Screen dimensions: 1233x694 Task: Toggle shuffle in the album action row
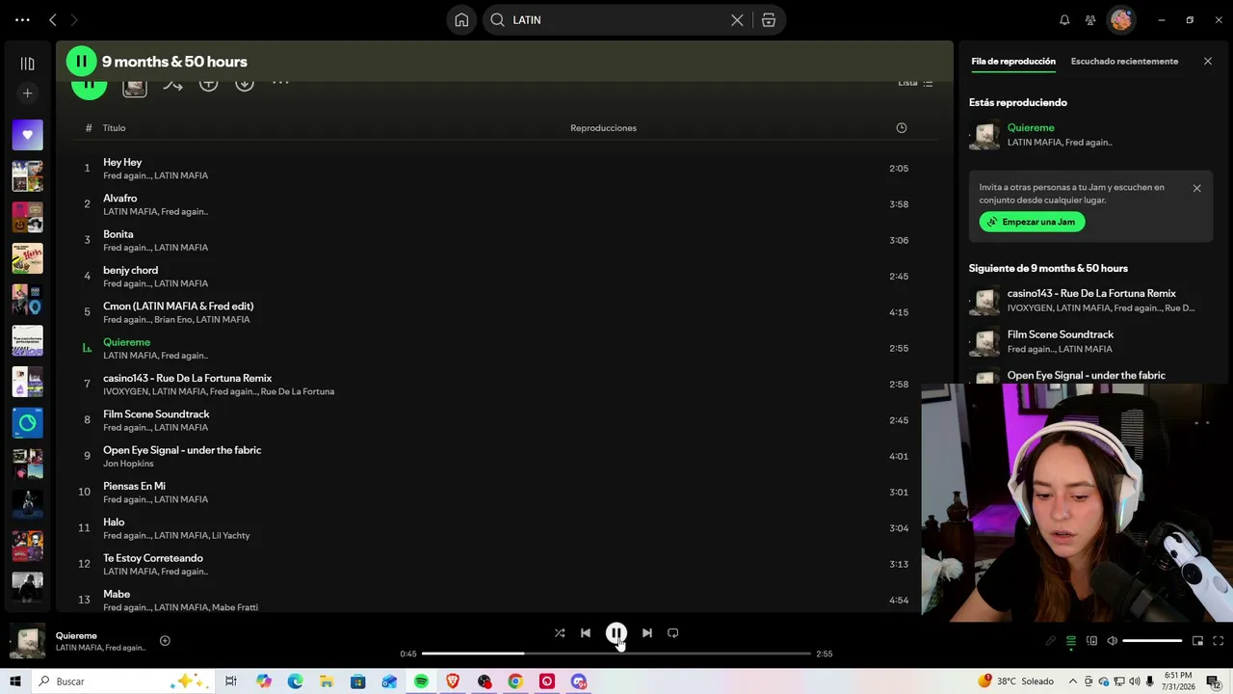click(172, 84)
